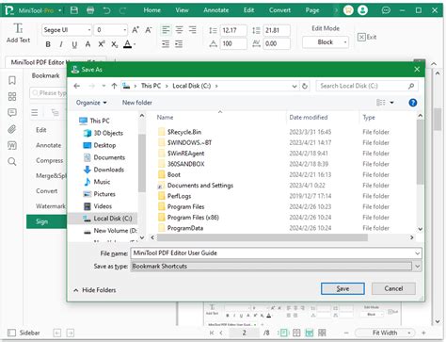Click the shopping cart upgrade icon
446x342 pixels.
click(348, 10)
